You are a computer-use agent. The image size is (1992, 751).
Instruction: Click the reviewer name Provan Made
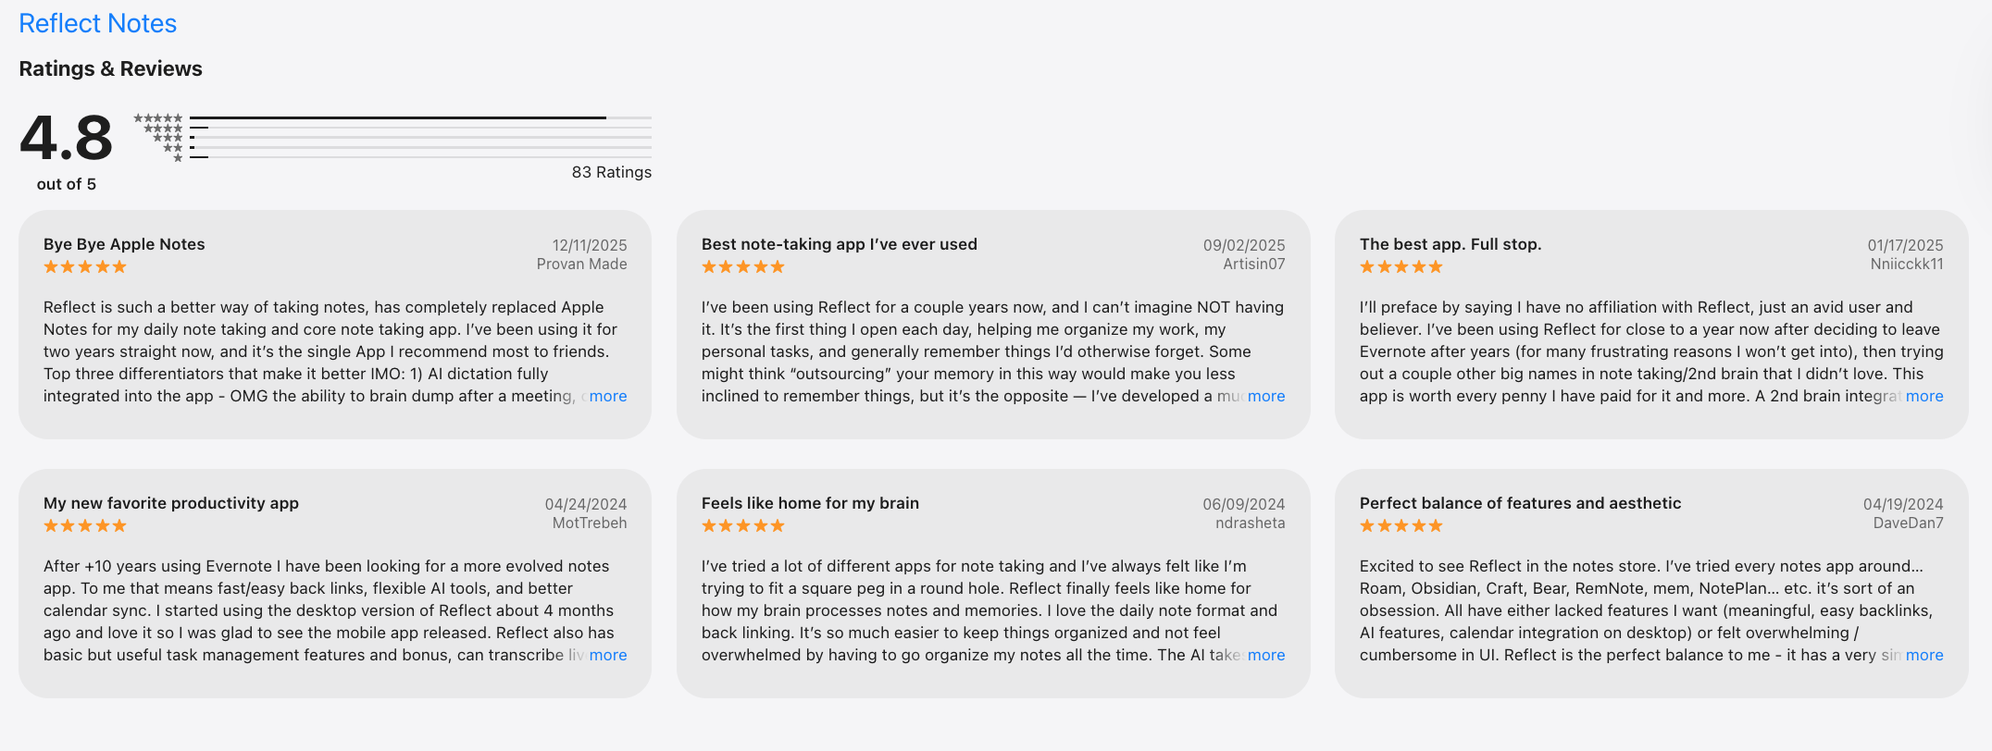point(582,264)
